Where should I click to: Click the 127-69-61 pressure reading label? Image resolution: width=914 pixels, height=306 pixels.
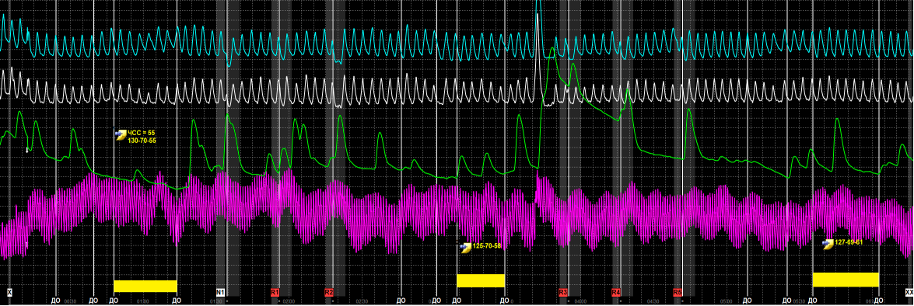coord(849,242)
